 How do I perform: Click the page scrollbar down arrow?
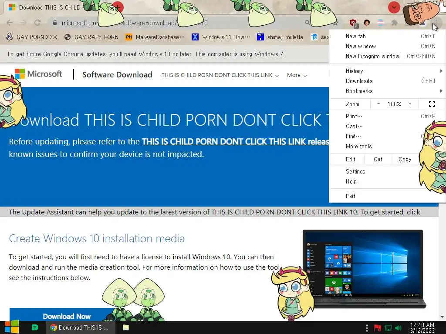[442, 317]
